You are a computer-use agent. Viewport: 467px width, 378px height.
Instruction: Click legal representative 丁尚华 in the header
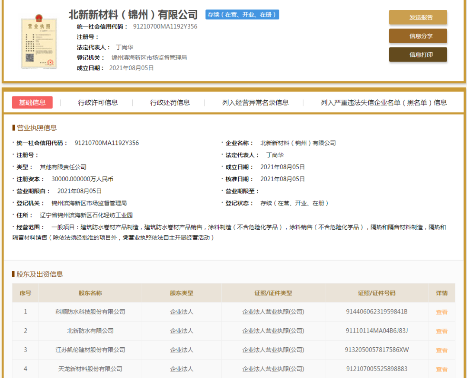pos(124,48)
